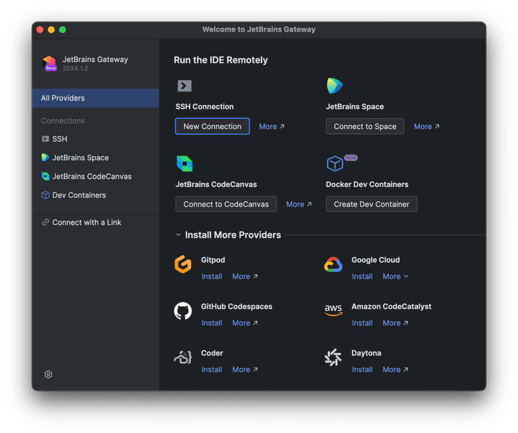This screenshot has width=518, height=433.
Task: Click the SSH icon in sidebar
Action: tap(45, 139)
